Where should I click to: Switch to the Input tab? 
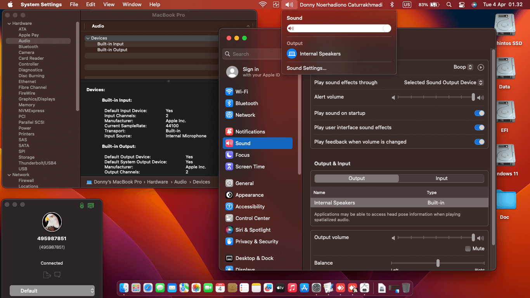pyautogui.click(x=442, y=178)
